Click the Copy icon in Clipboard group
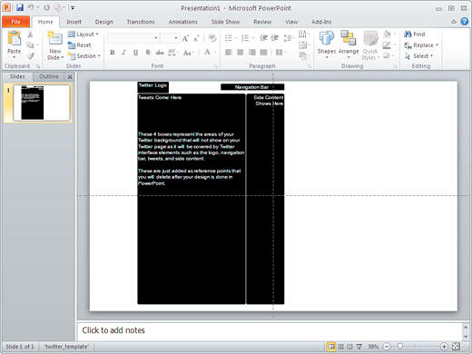The width and height of the screenshot is (472, 354). pos(30,45)
